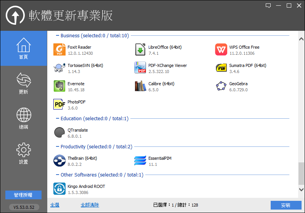
Task: Select QTranslate text label
Action: [78, 130]
